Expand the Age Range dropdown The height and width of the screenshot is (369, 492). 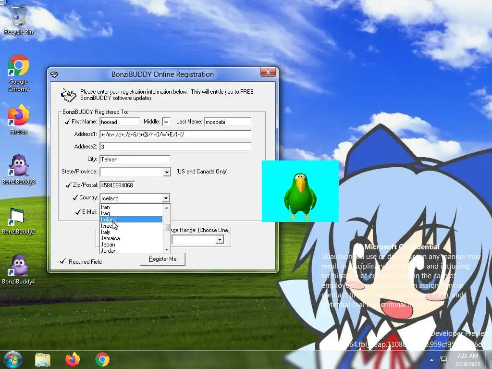[x=220, y=240]
